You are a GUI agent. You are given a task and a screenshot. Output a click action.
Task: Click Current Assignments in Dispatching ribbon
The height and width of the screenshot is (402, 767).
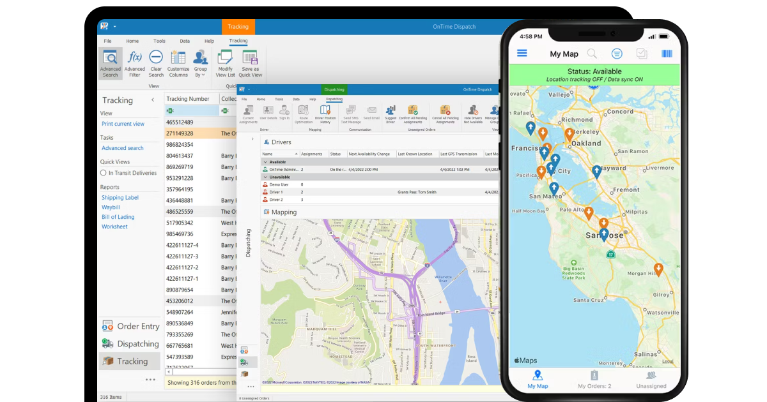coord(248,114)
